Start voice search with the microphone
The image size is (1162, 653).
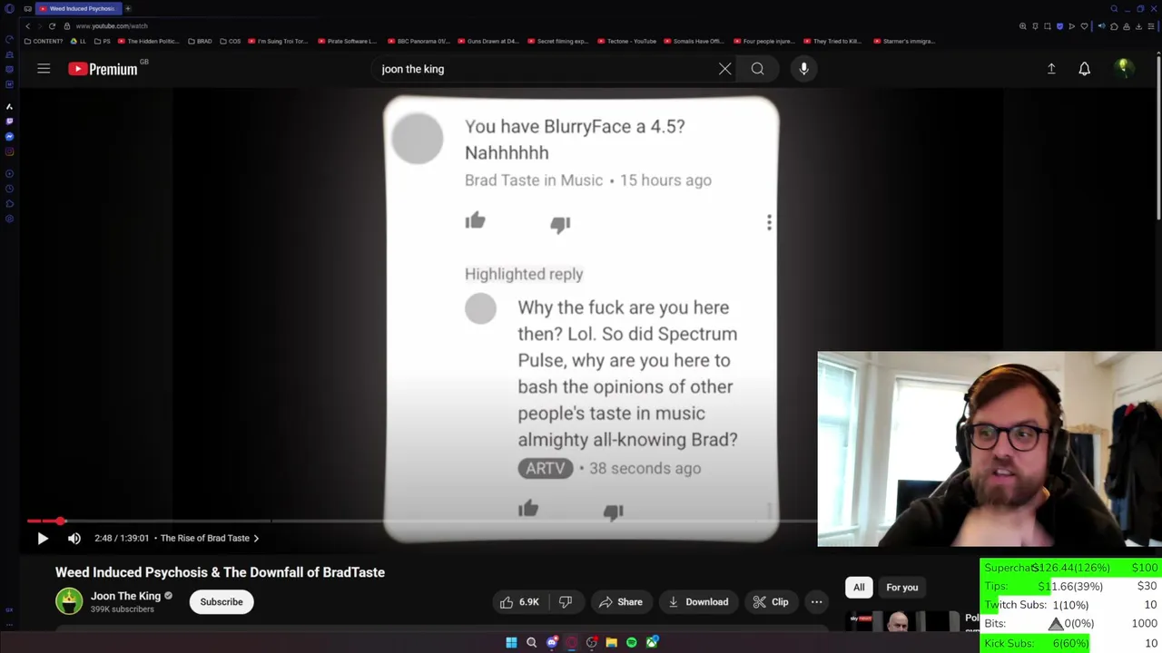coord(803,69)
